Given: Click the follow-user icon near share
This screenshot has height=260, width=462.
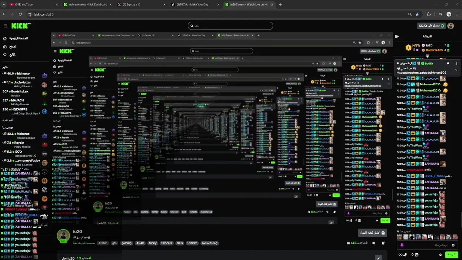Looking at the screenshot, I should click(383, 243).
